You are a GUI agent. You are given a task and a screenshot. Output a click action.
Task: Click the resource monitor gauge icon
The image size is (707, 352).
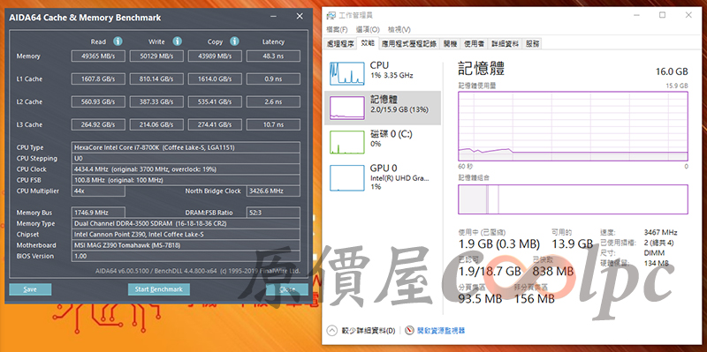coord(409,331)
